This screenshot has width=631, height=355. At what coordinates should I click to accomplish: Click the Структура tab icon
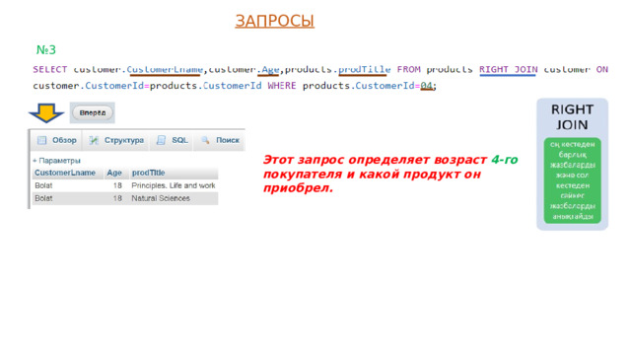[94, 140]
